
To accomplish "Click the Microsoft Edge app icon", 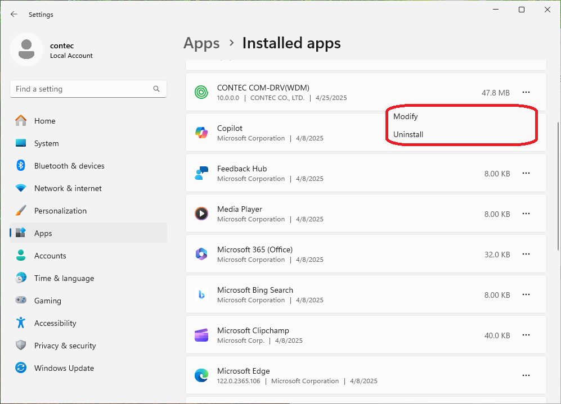I will (x=201, y=375).
